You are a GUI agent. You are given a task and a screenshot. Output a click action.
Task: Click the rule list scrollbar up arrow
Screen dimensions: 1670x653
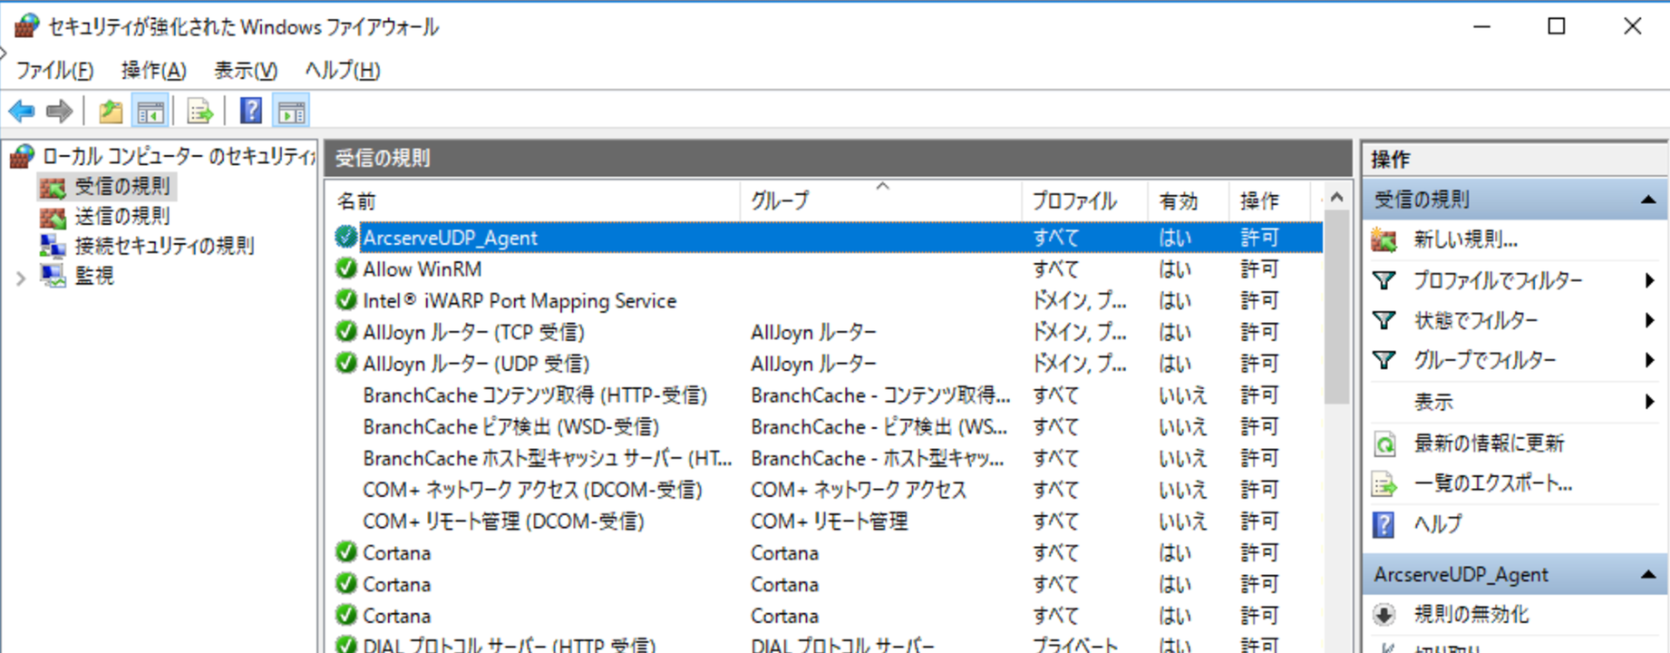pos(1336,198)
